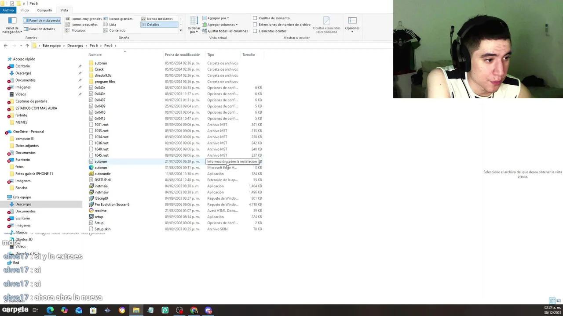Click the Up one level arrow
The width and height of the screenshot is (563, 316).
point(27,46)
